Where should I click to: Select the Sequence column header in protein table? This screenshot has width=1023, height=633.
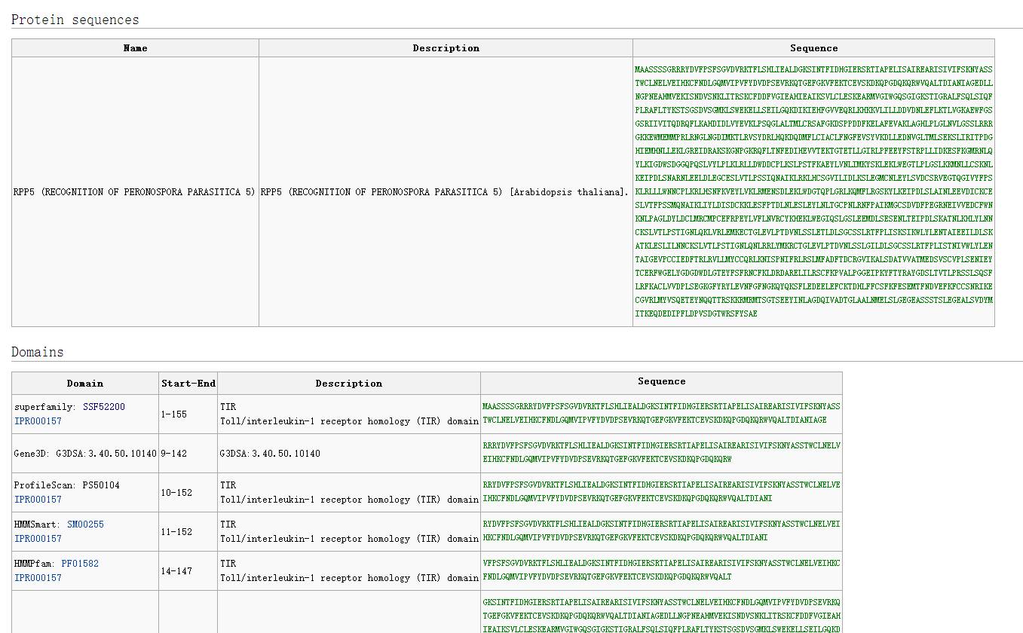point(813,47)
